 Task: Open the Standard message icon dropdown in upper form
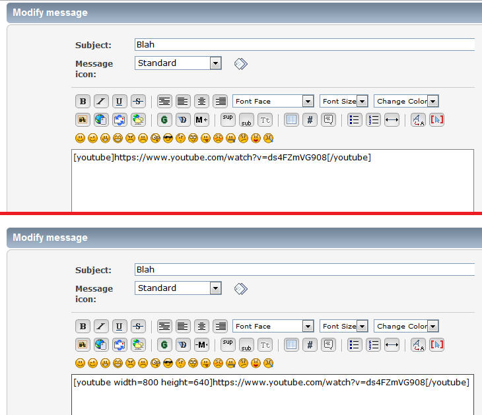tap(178, 63)
